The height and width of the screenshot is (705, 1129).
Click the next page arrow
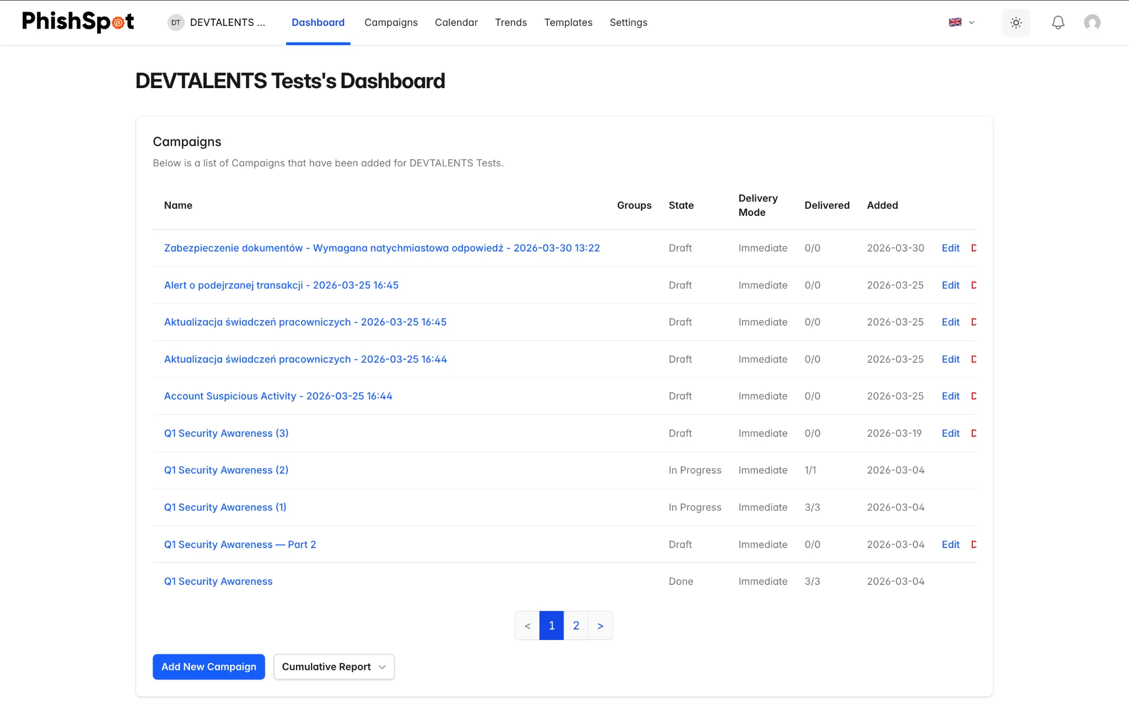600,625
